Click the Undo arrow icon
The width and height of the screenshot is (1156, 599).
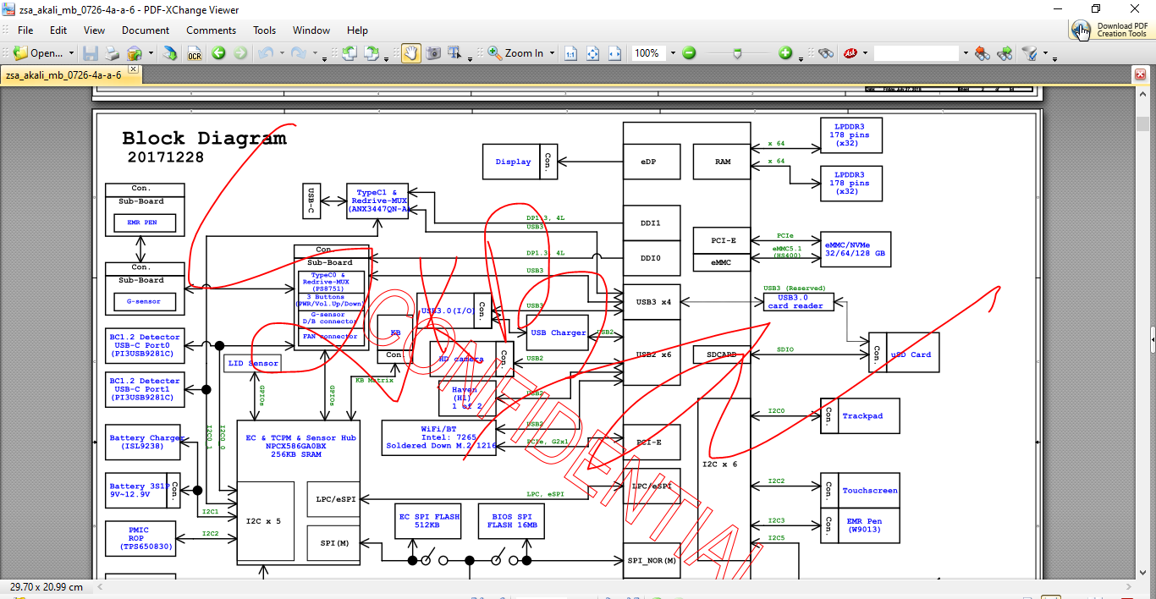266,53
